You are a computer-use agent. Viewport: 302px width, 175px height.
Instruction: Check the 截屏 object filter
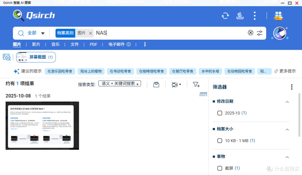(x=220, y=168)
